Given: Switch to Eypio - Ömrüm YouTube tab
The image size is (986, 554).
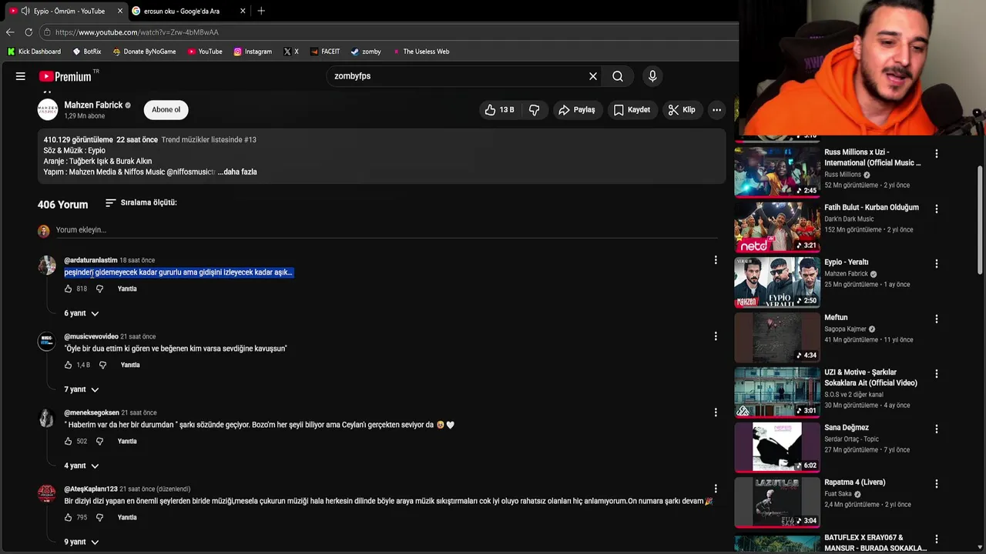Looking at the screenshot, I should pos(65,11).
